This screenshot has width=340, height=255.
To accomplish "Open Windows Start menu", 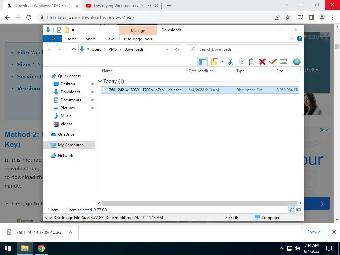I will 8,248.
